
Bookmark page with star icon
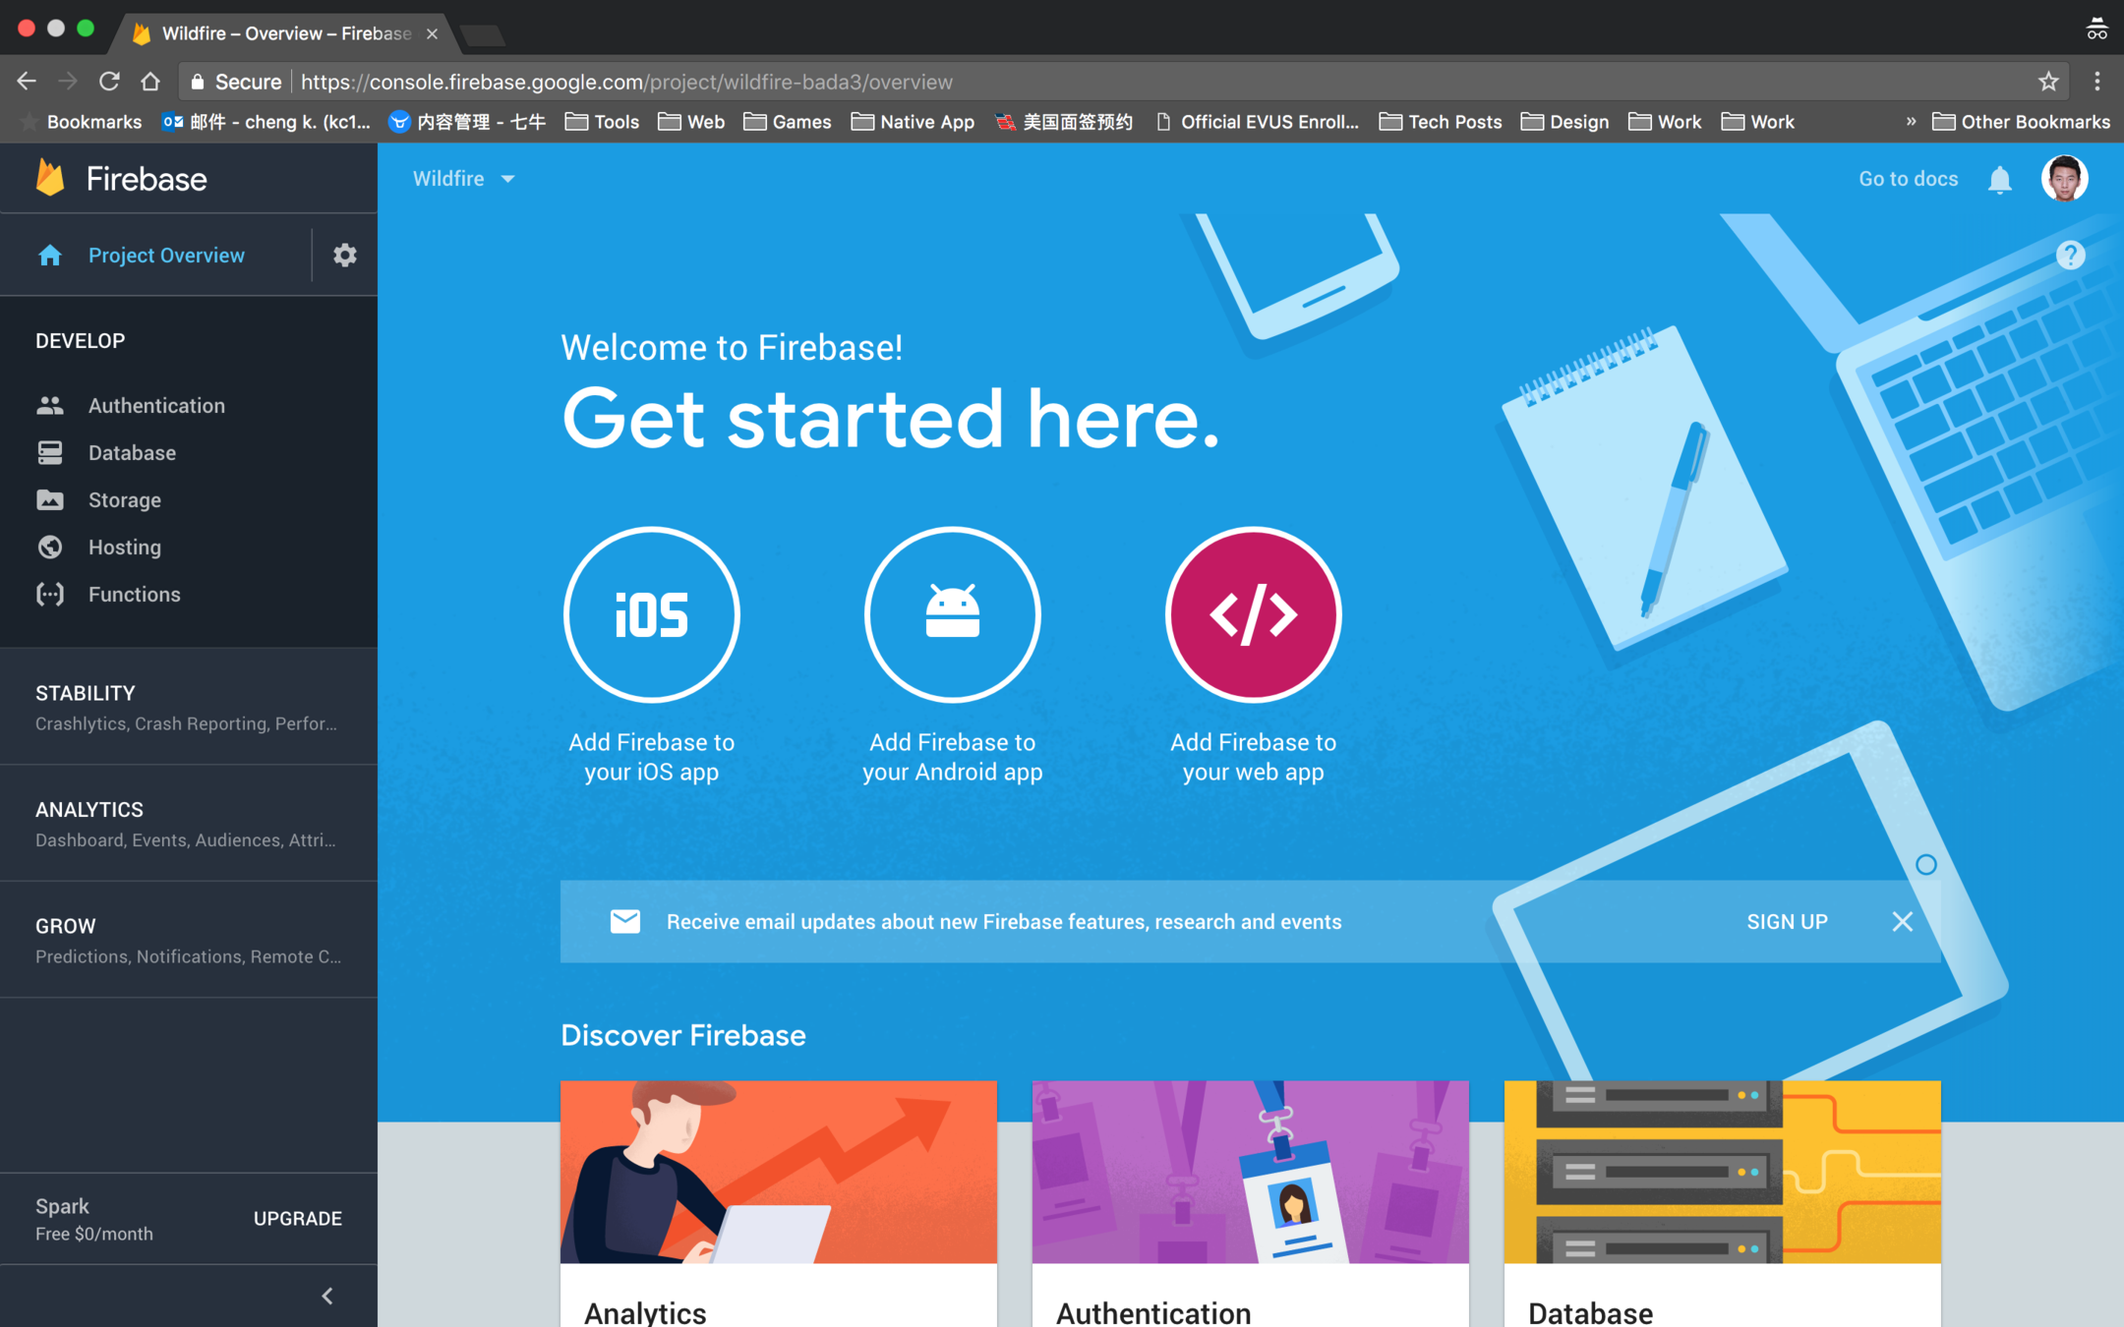[2048, 82]
